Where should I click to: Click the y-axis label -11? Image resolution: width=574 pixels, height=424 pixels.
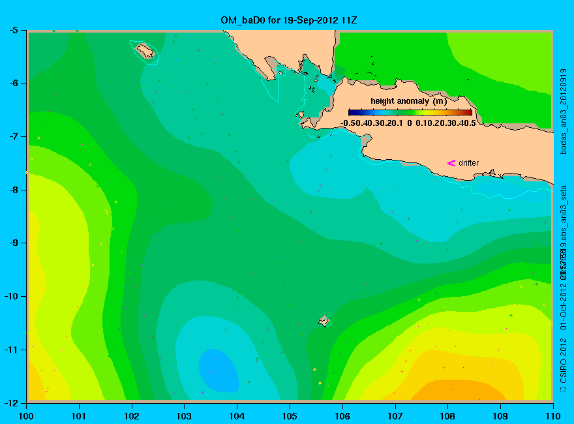click(x=11, y=349)
